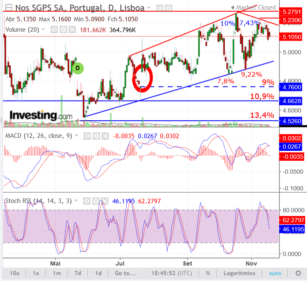This screenshot has width=307, height=281.
Task: Click the Market Closed status indicator
Action: click(x=254, y=8)
